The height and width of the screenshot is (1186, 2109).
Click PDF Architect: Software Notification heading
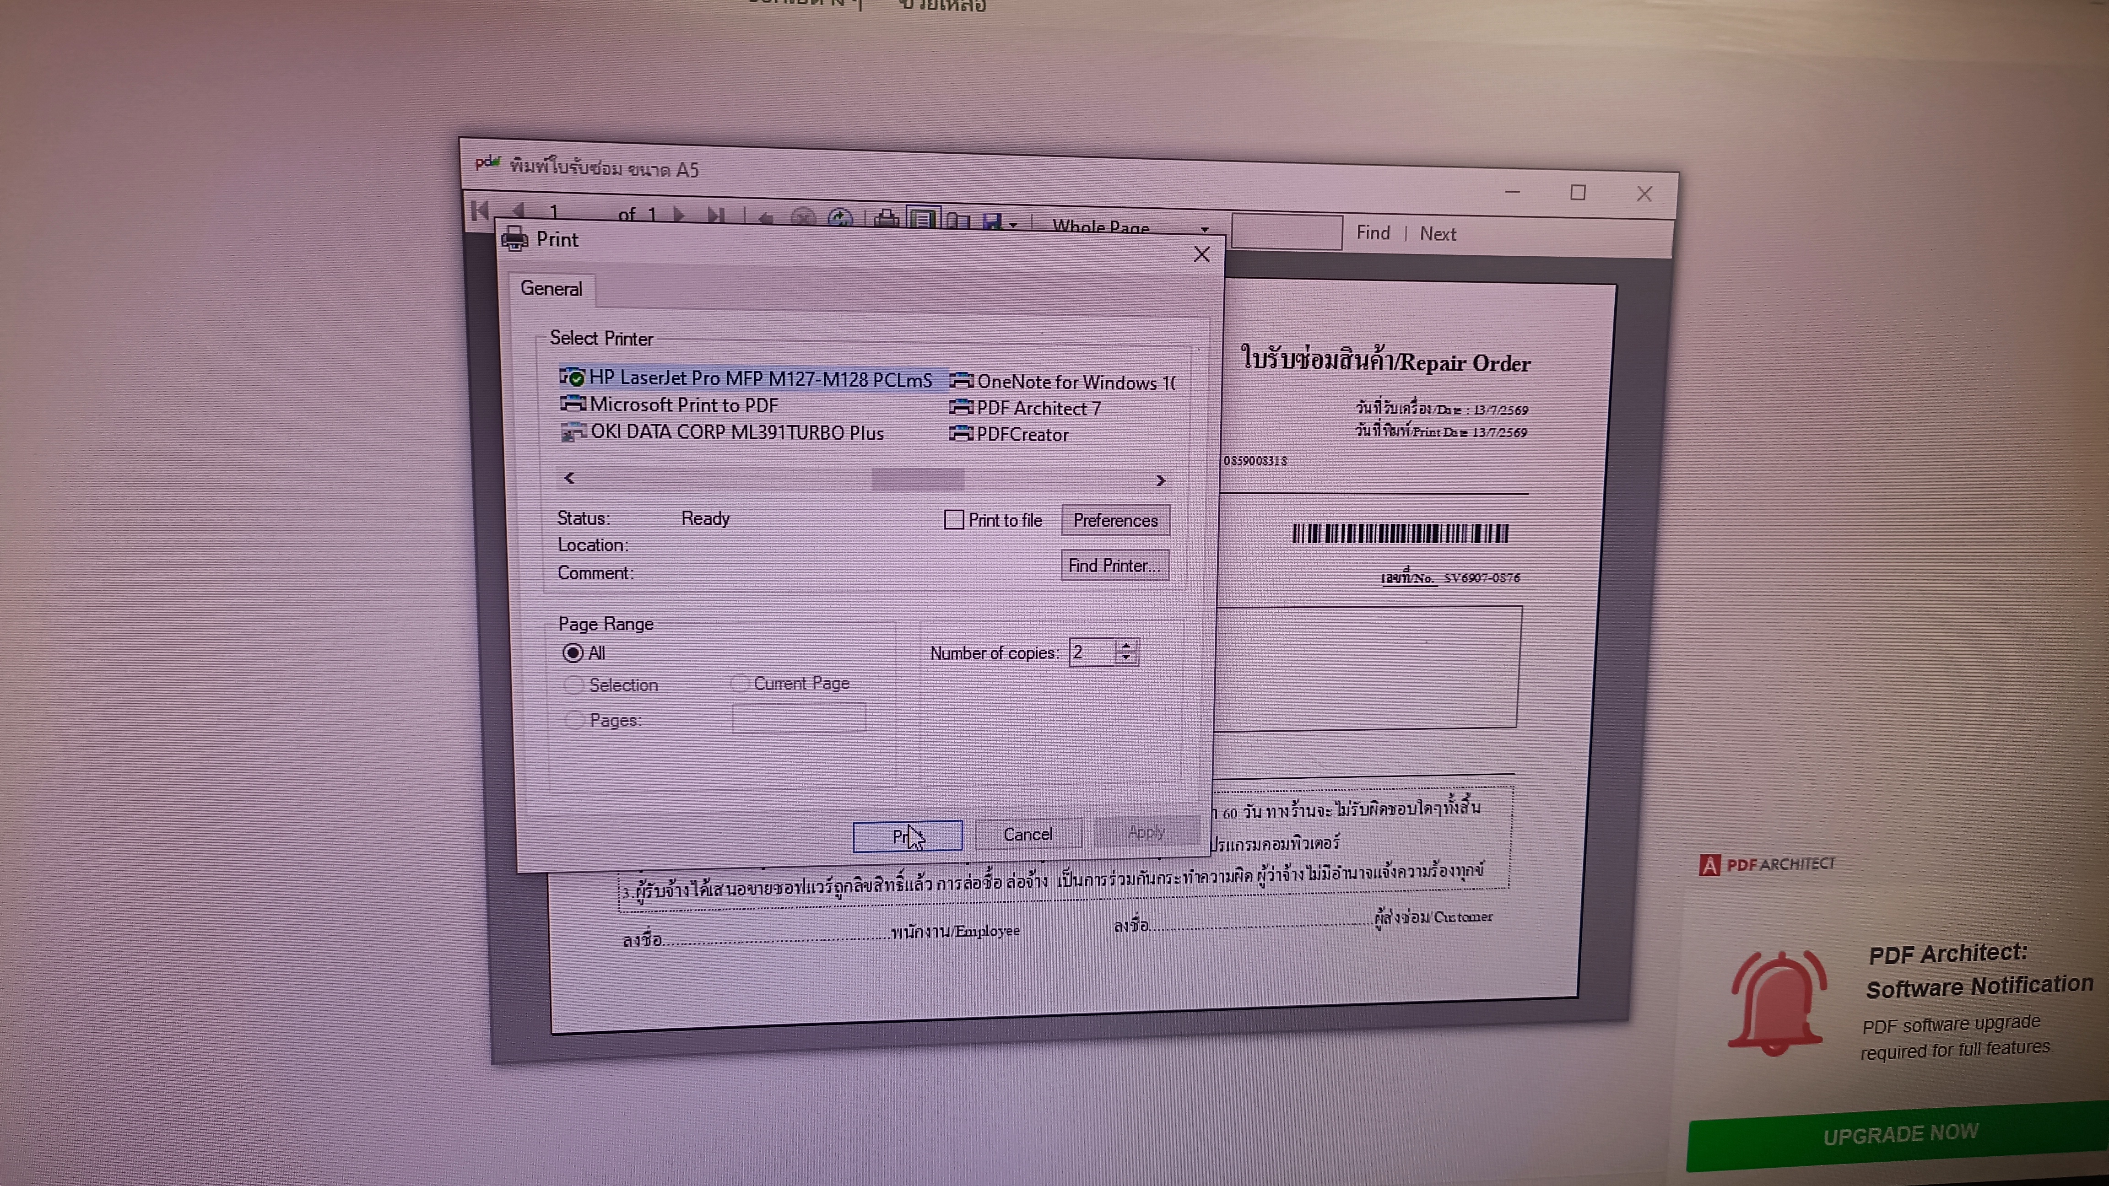click(1979, 971)
